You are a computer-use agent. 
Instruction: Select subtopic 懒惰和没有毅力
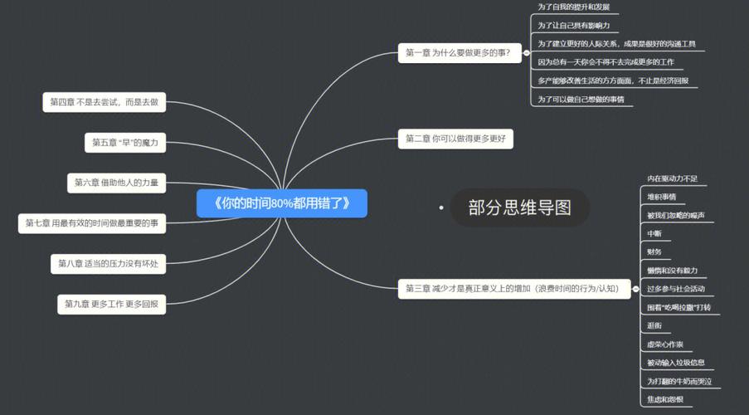[672, 270]
